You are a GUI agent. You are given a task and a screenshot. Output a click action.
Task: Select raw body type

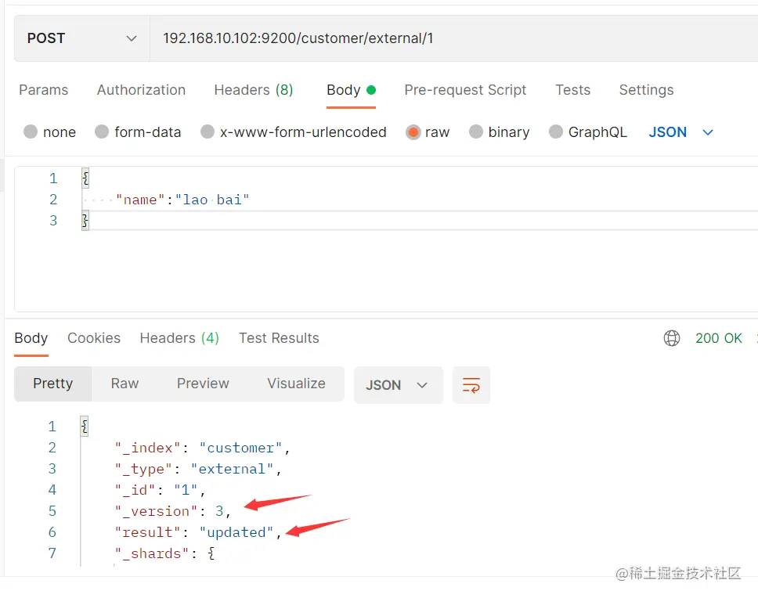click(x=428, y=131)
